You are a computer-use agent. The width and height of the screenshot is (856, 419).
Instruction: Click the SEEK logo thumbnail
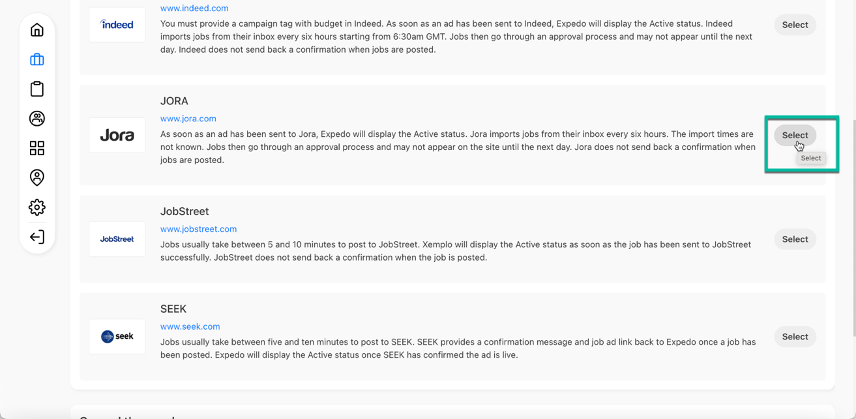point(117,336)
